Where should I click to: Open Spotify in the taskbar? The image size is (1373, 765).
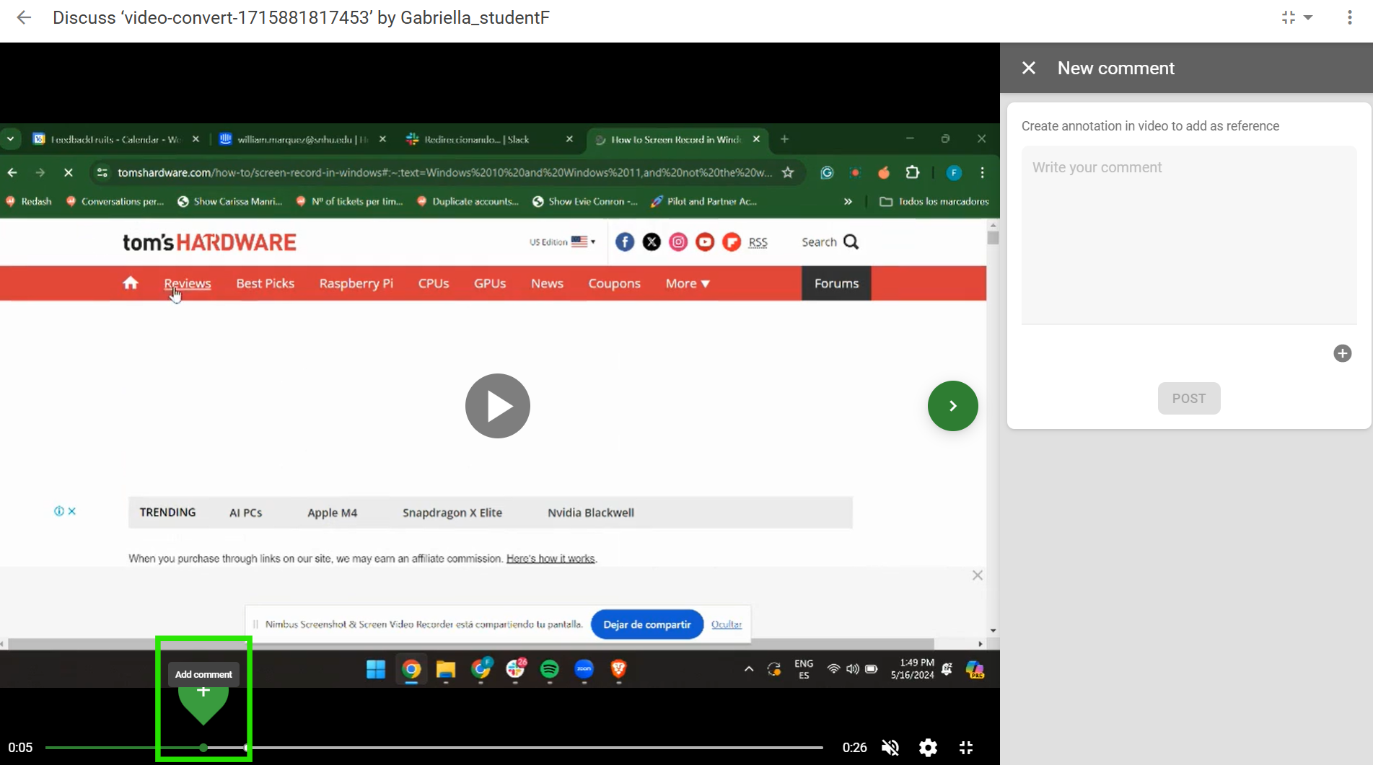tap(550, 670)
